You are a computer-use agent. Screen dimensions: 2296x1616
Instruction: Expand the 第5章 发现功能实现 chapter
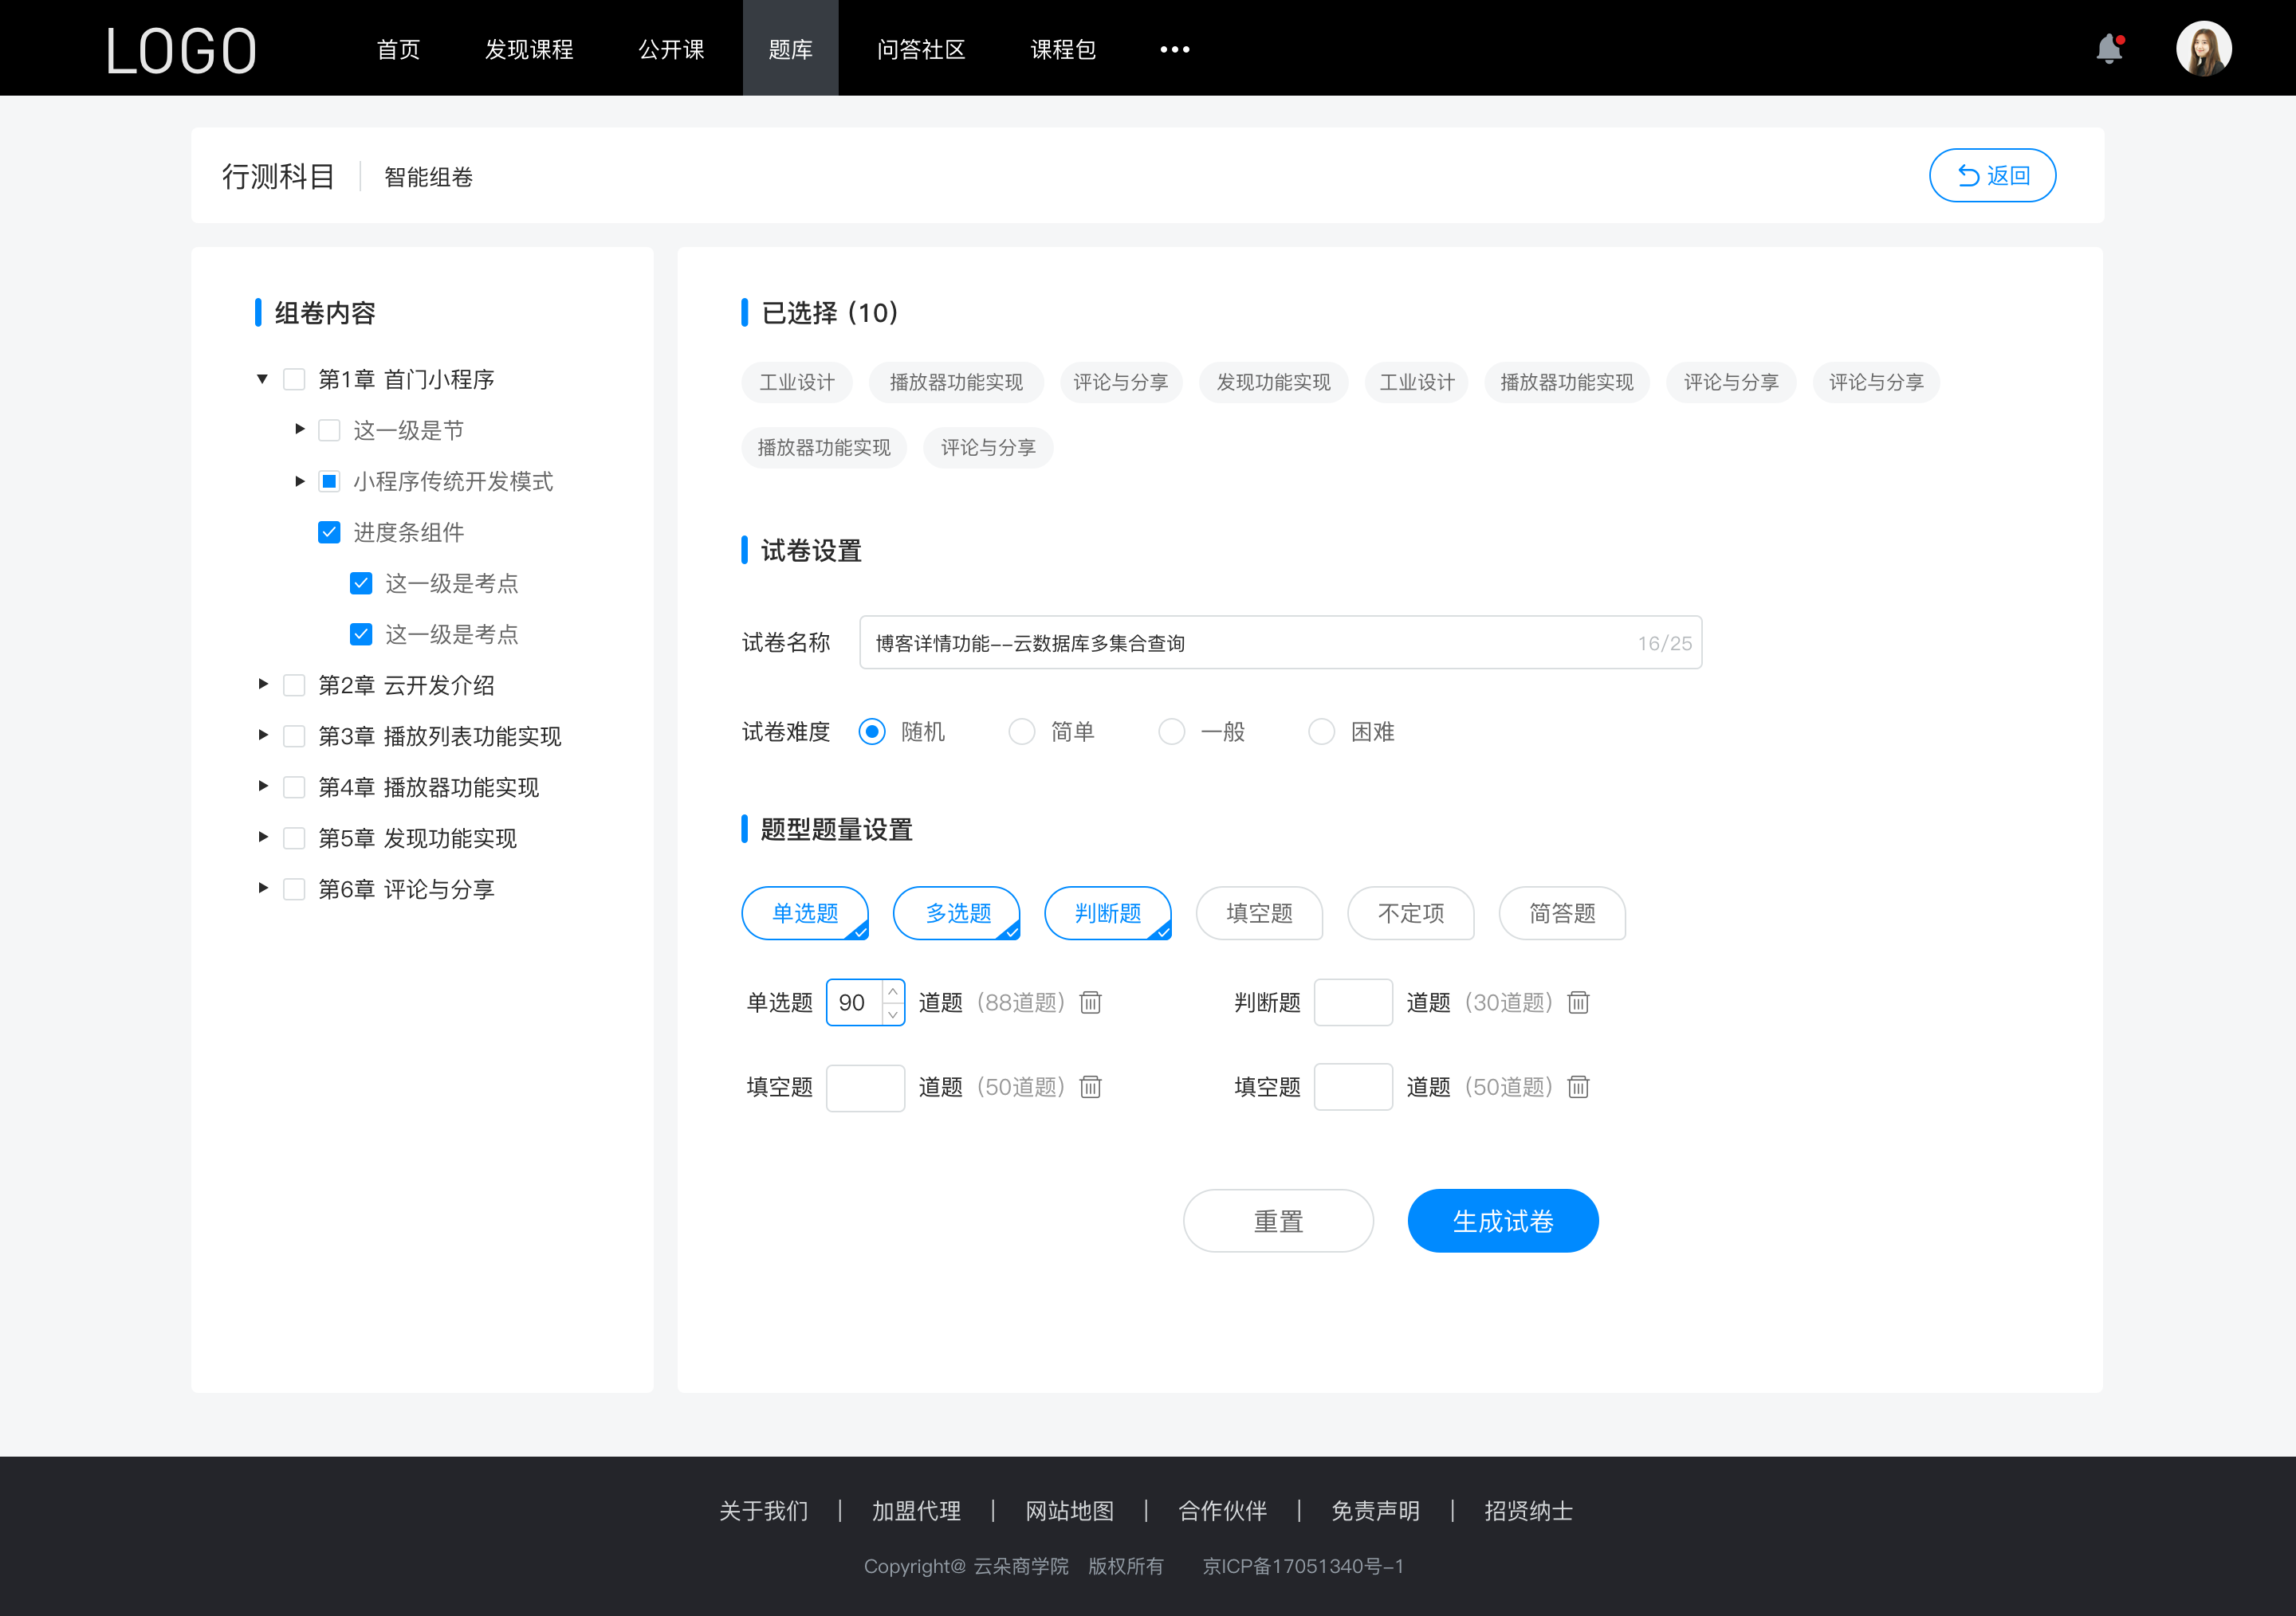[261, 836]
